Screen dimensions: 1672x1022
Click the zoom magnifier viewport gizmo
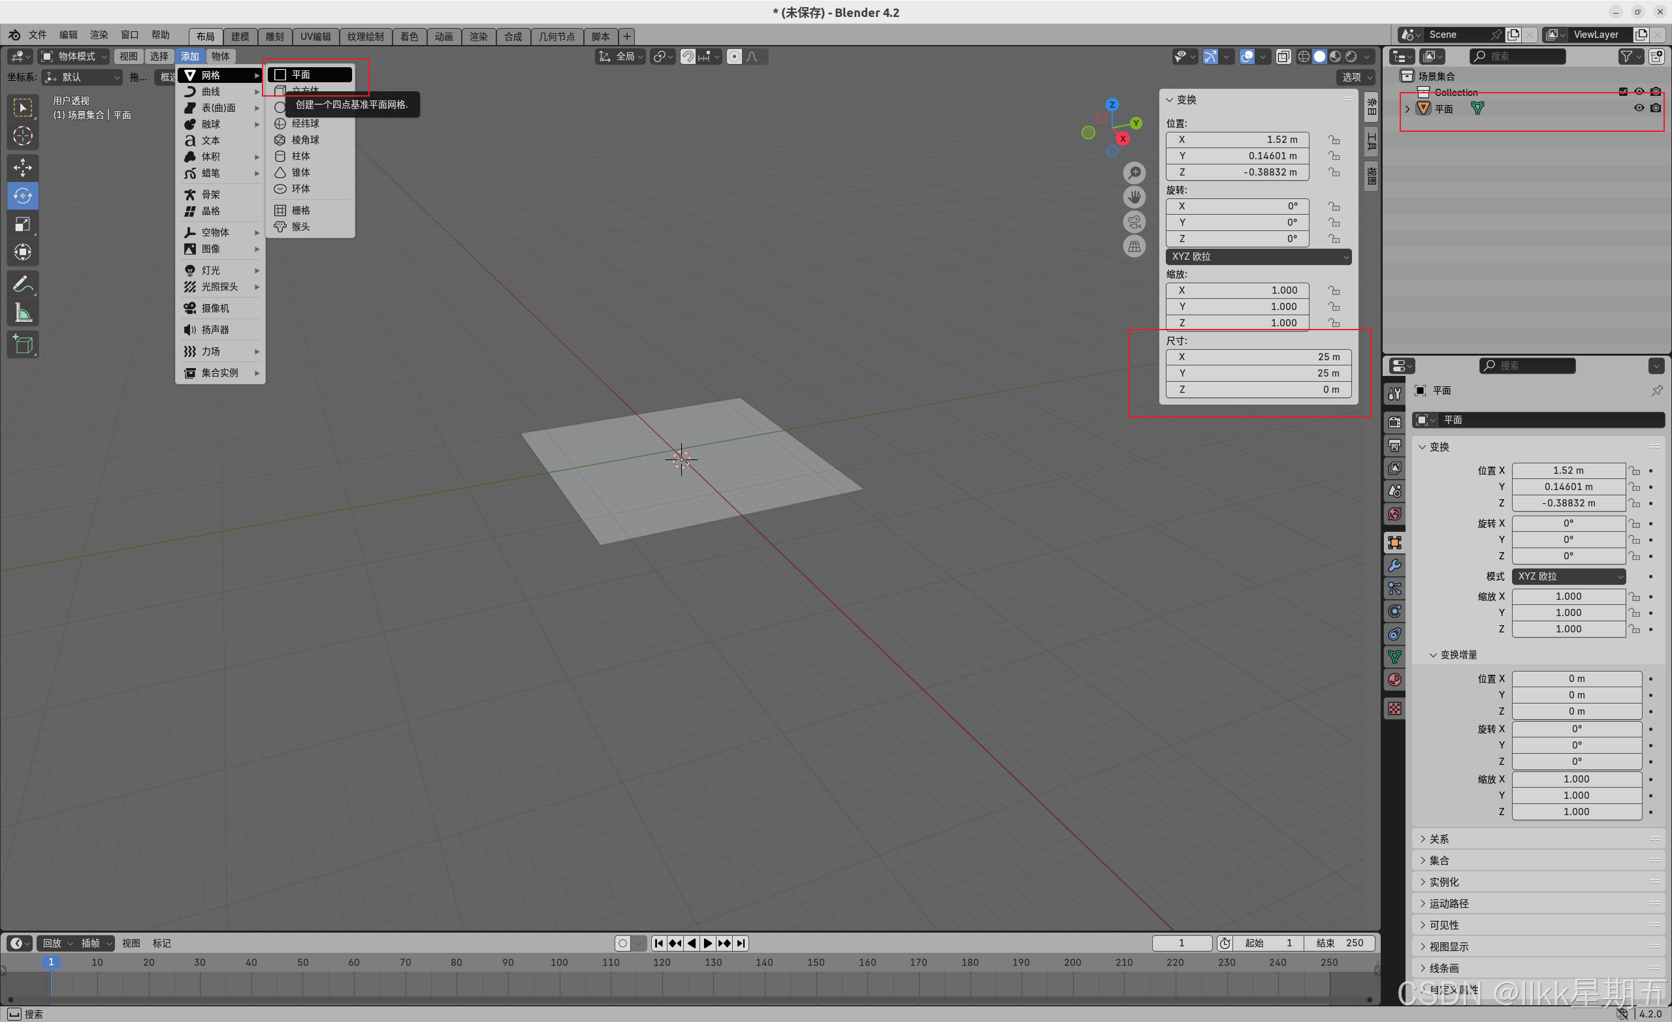1134,173
